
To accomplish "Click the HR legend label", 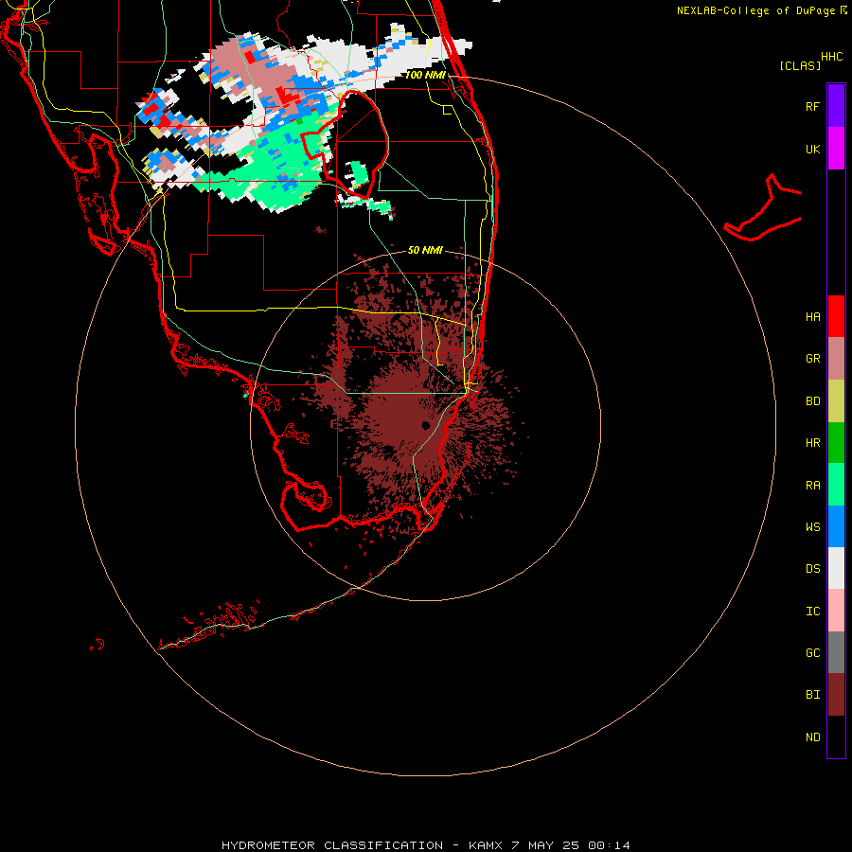I will pos(812,443).
